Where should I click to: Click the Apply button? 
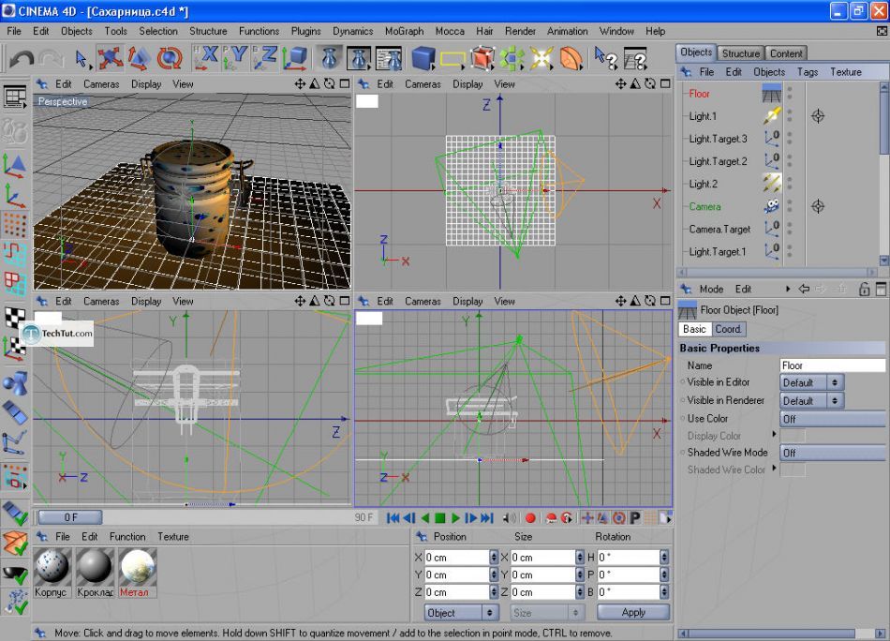pos(633,612)
